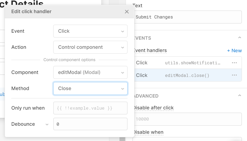Click the Event handlers label

(150, 50)
